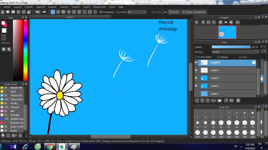
Task: Click Zoom In in the Navigator panel
Action: tap(203, 22)
